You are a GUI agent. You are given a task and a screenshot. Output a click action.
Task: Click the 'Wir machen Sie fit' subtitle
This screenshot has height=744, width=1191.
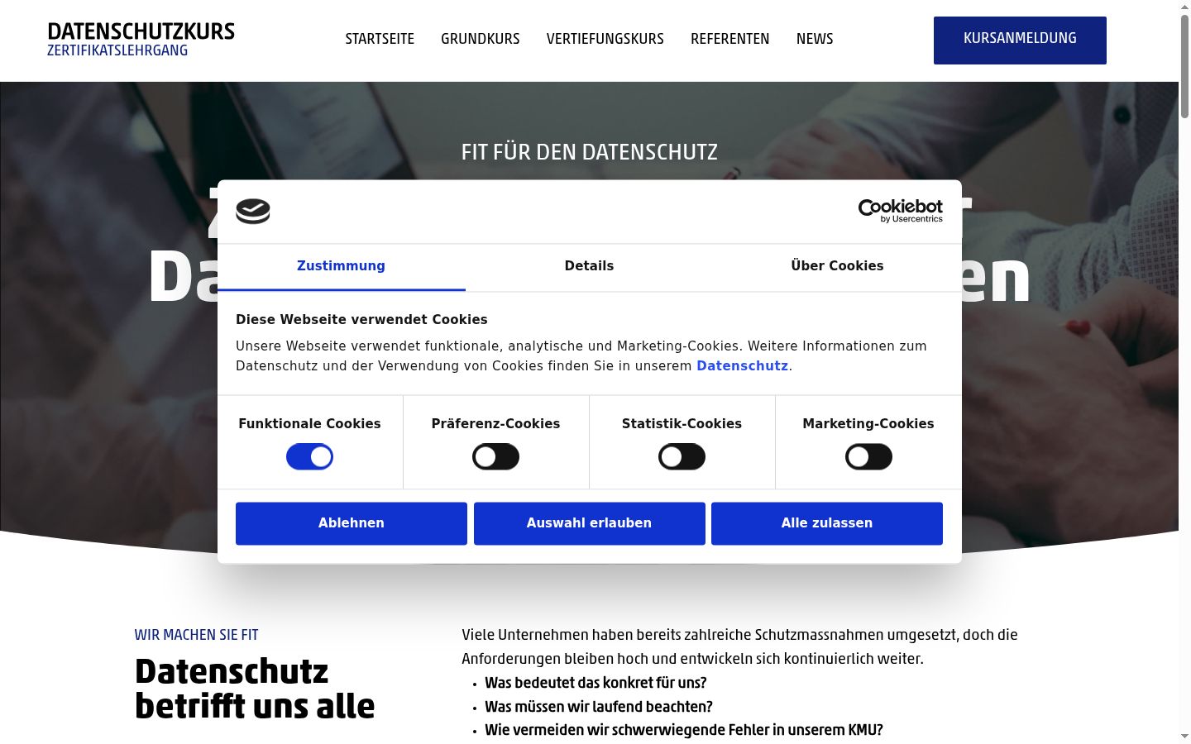[197, 635]
